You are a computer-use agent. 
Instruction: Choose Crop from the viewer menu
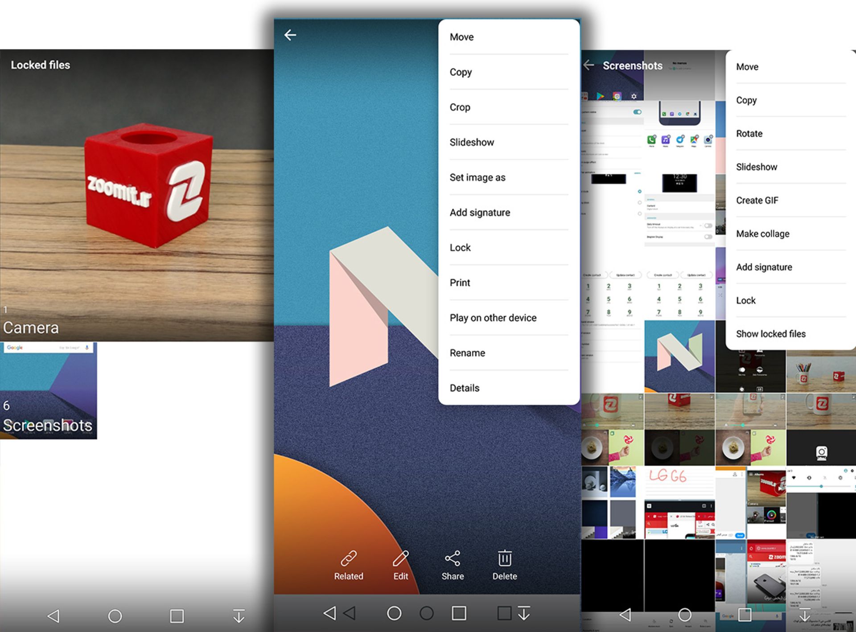coord(509,107)
